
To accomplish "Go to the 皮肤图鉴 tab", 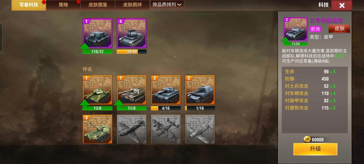I will coord(98,5).
